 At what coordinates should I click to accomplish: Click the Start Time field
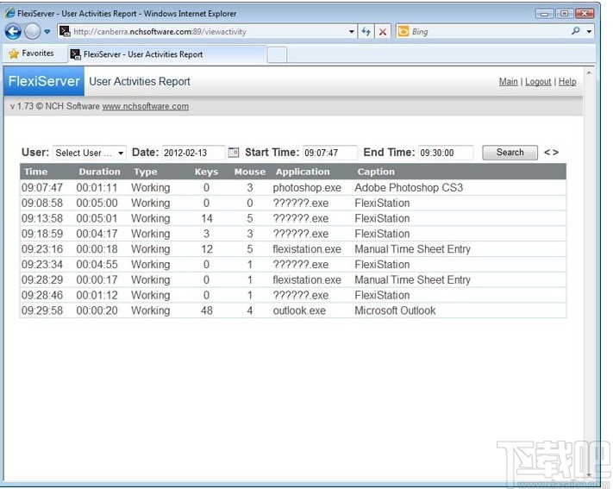point(330,153)
